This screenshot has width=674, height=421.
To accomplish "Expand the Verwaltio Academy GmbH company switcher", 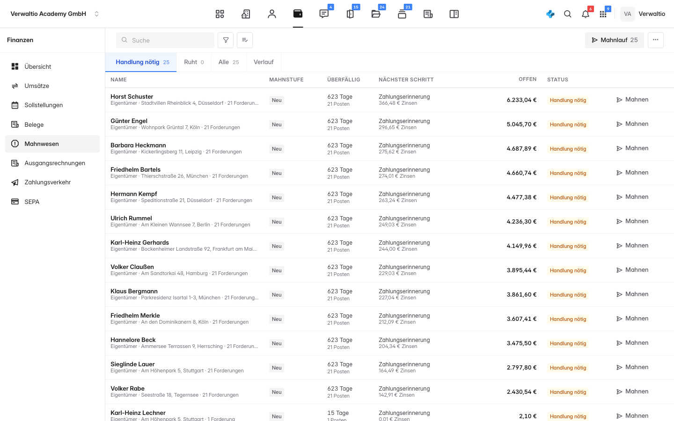I will point(55,14).
